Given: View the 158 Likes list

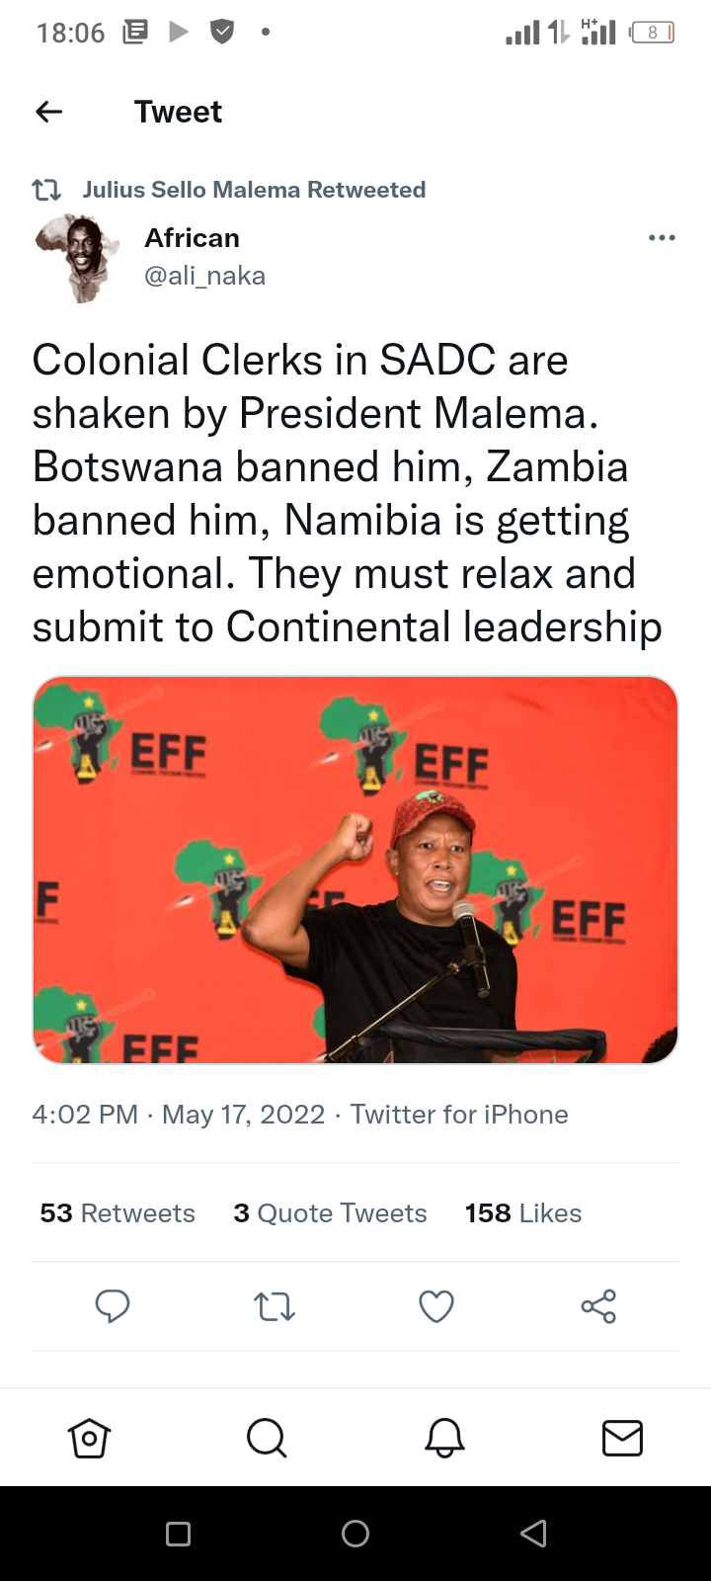Looking at the screenshot, I should coord(523,1213).
